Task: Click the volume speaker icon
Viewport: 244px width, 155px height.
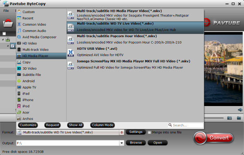Action: tap(240, 110)
